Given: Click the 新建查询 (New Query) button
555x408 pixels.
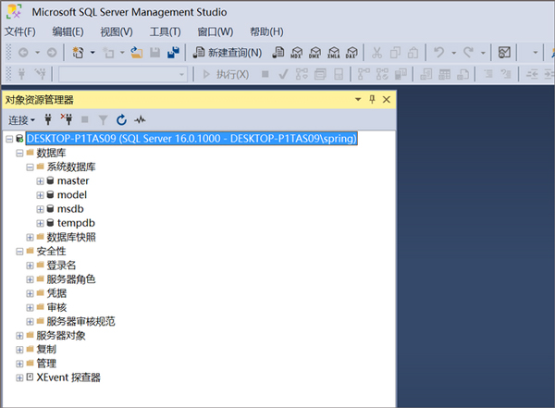Looking at the screenshot, I should (x=228, y=53).
